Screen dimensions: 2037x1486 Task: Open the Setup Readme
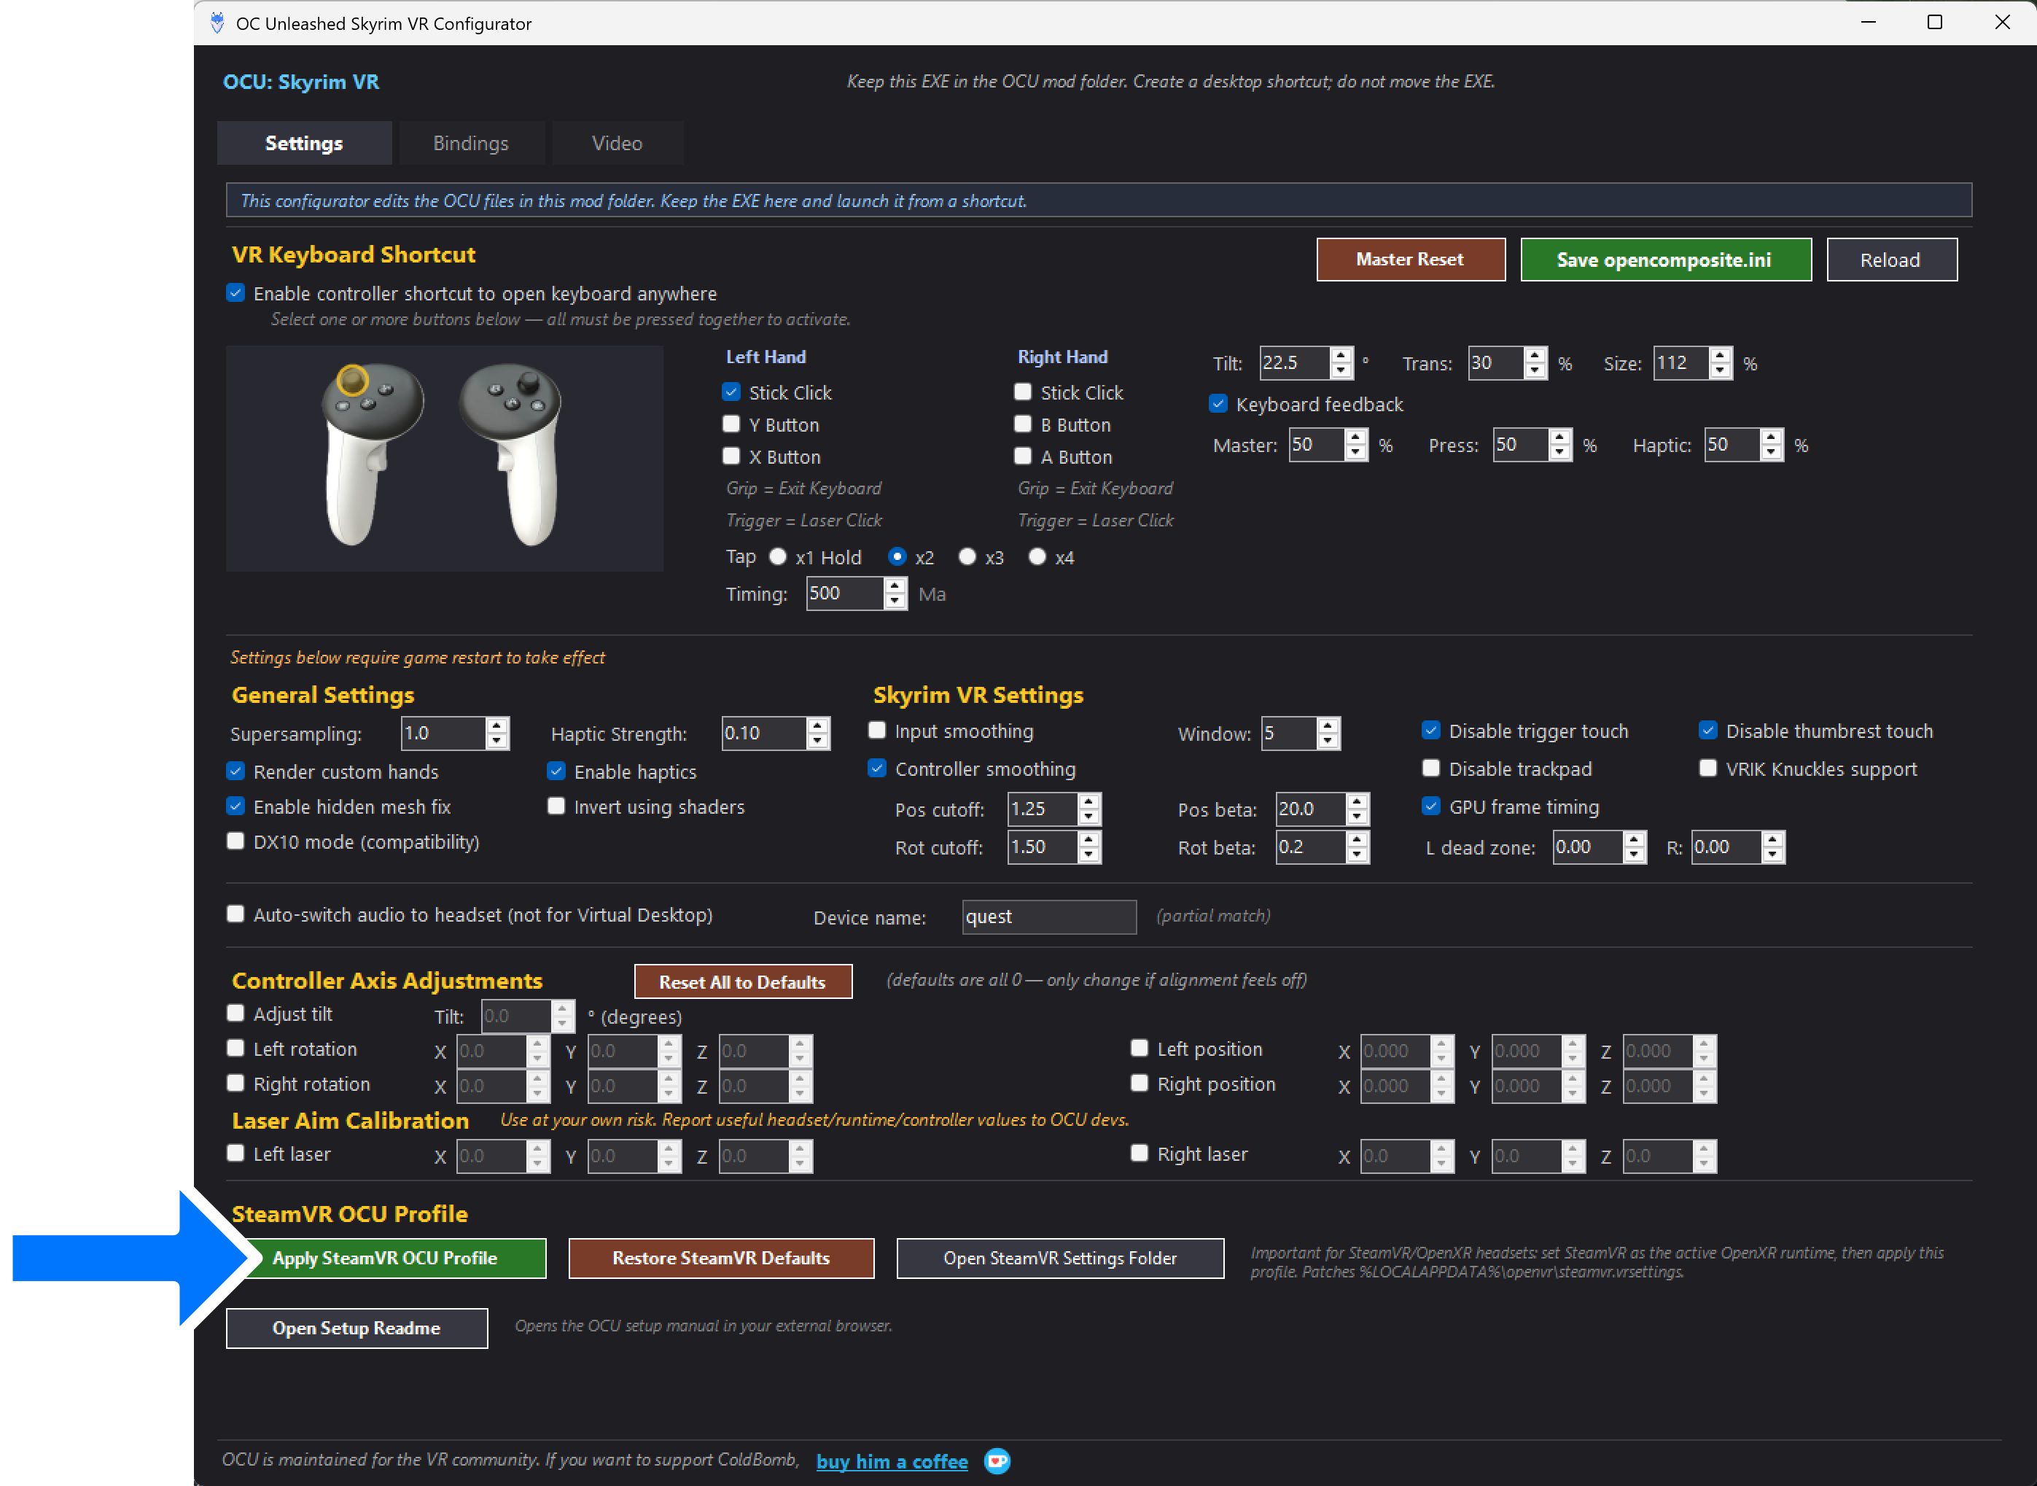[357, 1328]
